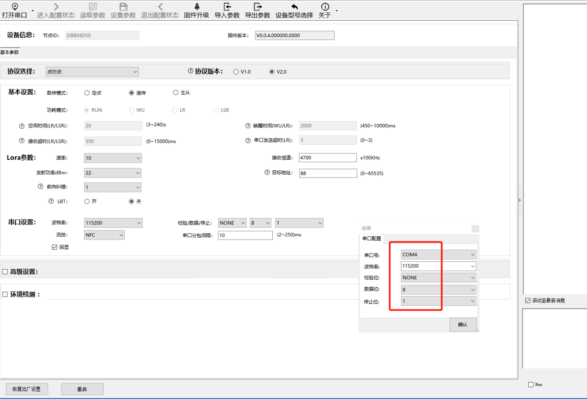
Task: Select the 串口配置 tab in dialog
Action: click(x=372, y=239)
